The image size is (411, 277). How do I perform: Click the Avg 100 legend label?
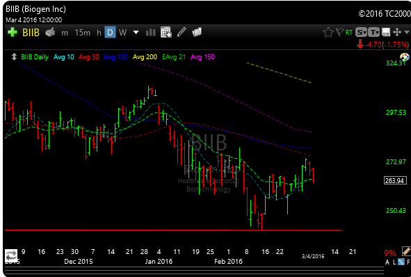click(x=115, y=57)
